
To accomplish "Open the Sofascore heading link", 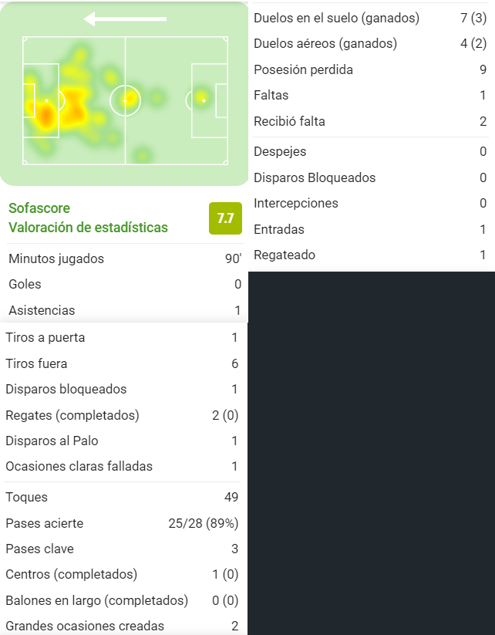I will (39, 208).
